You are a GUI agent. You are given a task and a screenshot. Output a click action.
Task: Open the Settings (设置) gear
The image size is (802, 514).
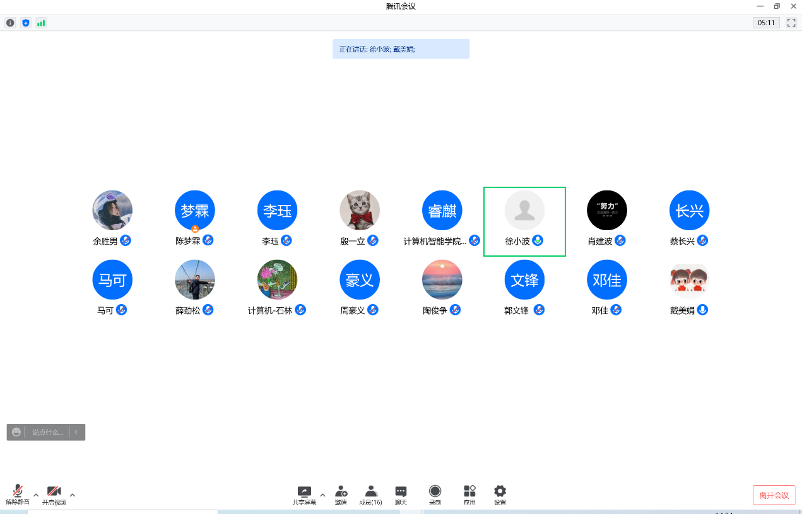[500, 494]
